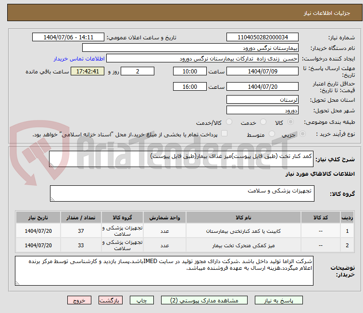This screenshot has height=313, width=363.
Task: Select the متوسط purchase type radio
Action: pos(272,134)
